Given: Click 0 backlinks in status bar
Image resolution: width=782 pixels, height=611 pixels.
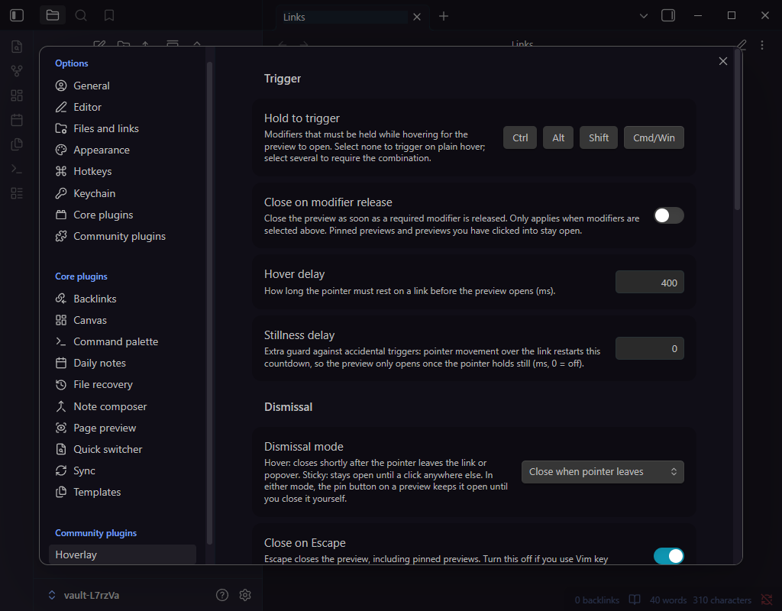Looking at the screenshot, I should (597, 600).
